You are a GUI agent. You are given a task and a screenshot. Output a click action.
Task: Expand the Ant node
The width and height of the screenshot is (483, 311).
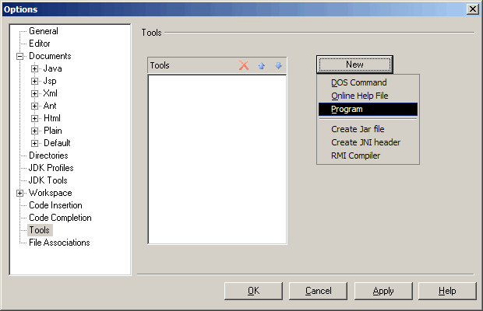click(34, 106)
